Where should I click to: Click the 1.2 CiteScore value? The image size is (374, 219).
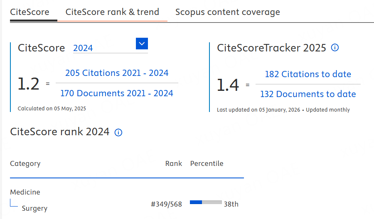28,84
